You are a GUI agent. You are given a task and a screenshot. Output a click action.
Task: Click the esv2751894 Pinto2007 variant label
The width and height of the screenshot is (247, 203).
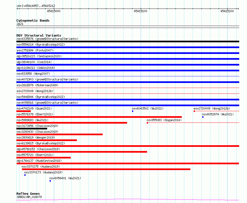click(x=35, y=50)
